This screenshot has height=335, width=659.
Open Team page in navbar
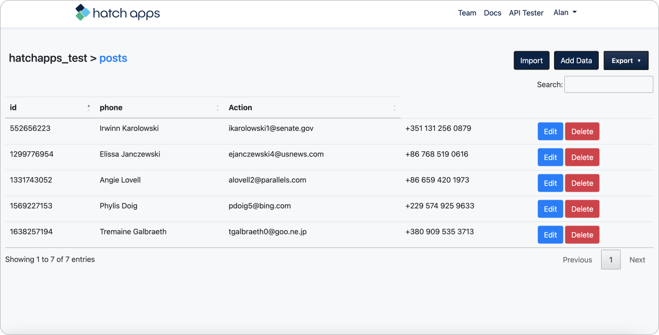[467, 13]
